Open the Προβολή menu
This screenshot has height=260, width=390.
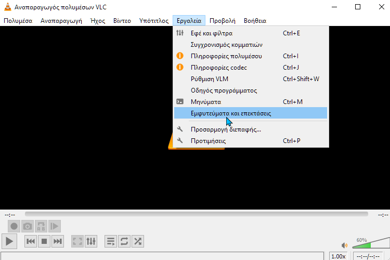[x=223, y=21]
